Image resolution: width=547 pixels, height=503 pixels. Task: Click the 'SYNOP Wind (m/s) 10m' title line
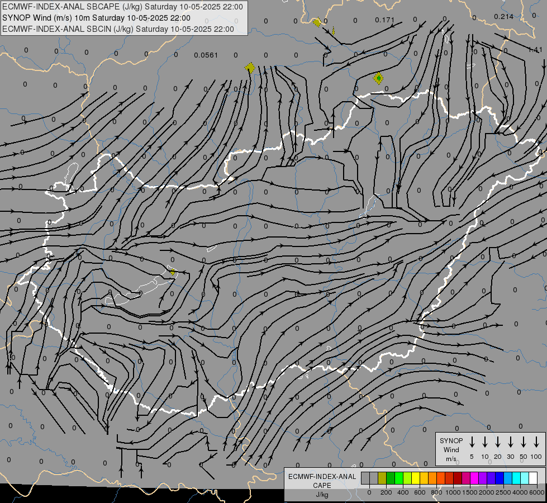pos(96,18)
